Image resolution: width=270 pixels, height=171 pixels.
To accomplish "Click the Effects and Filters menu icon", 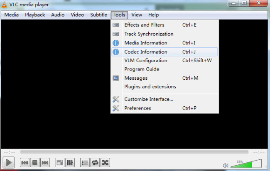I will point(116,25).
